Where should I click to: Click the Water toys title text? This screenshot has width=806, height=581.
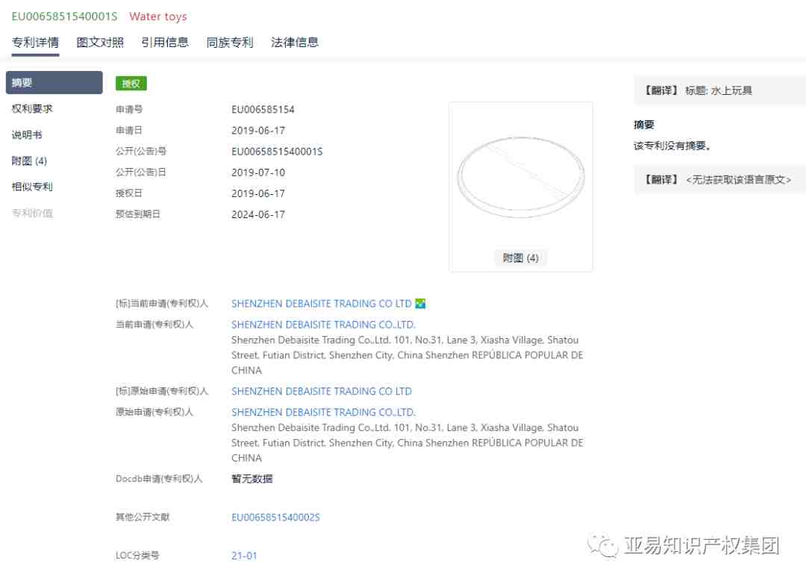pos(157,16)
